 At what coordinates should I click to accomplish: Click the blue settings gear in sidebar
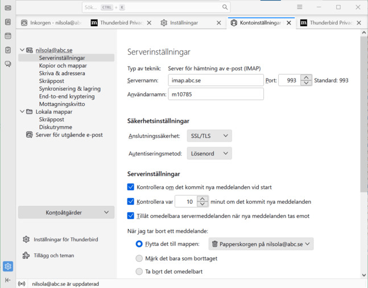8,266
